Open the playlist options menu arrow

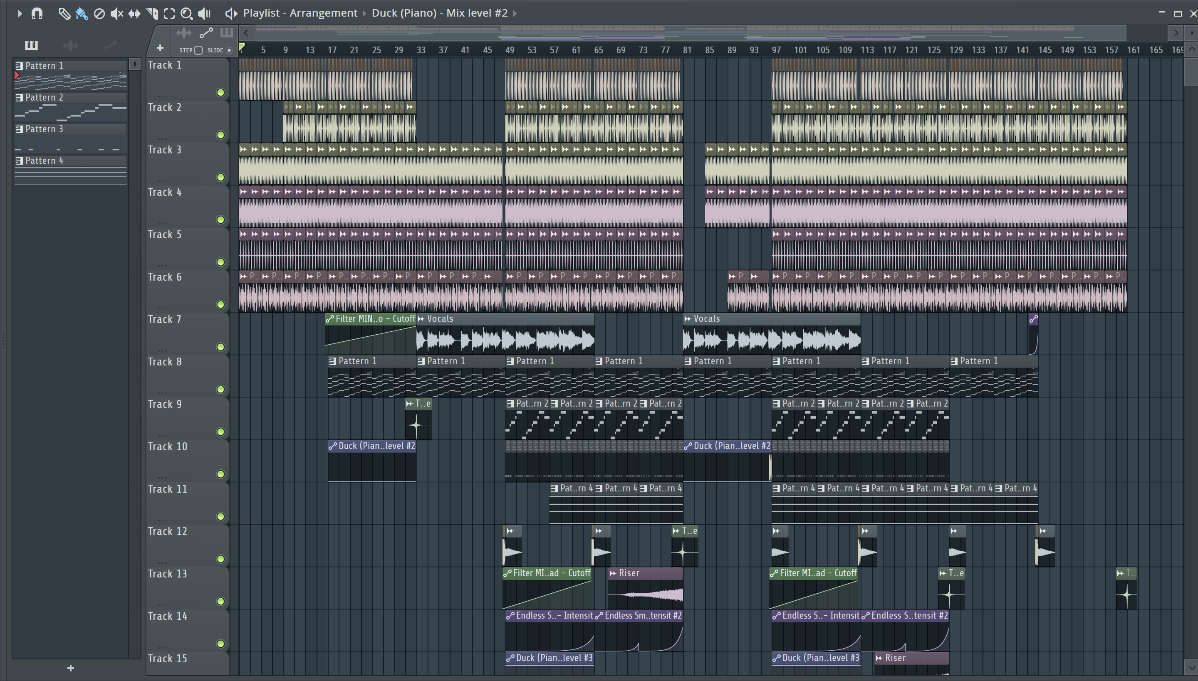20,14
